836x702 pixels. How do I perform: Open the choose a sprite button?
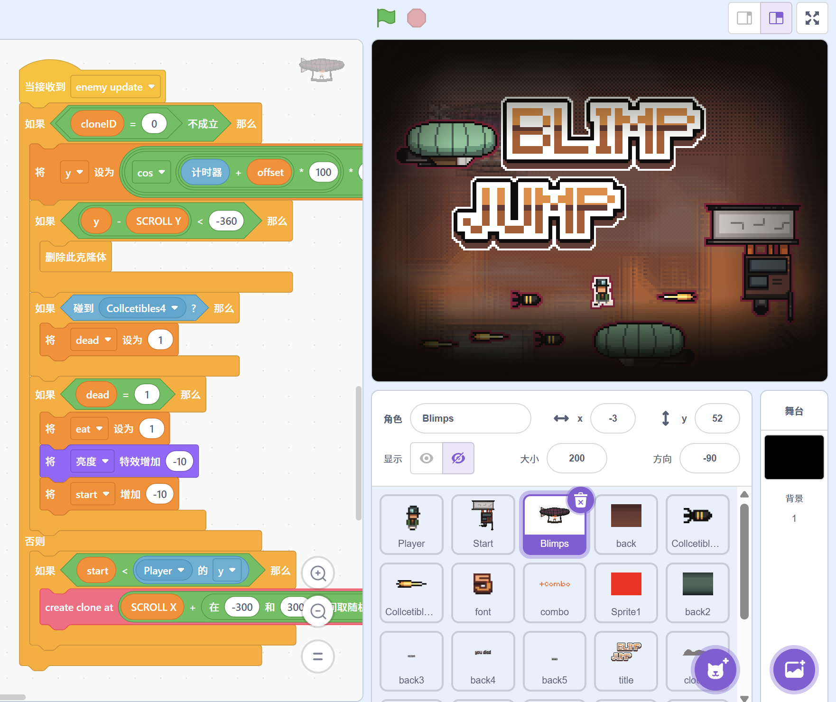[x=715, y=669]
